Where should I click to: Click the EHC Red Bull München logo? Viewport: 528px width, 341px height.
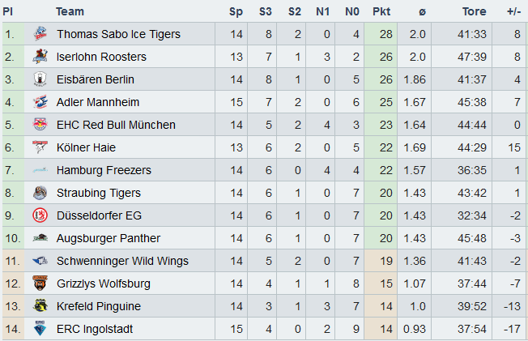[x=40, y=125]
